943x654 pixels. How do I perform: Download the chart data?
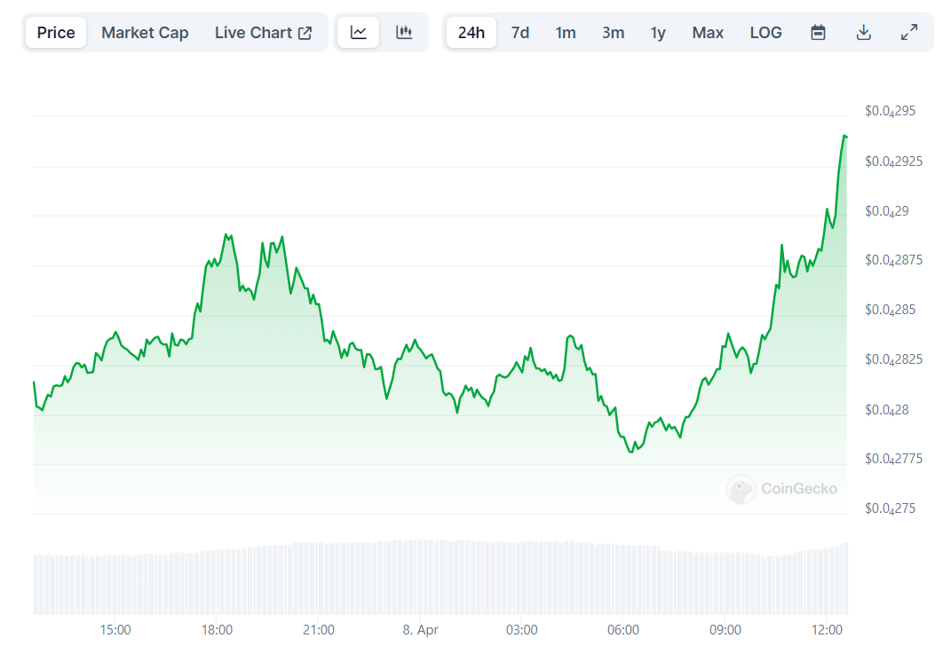pyautogui.click(x=863, y=33)
